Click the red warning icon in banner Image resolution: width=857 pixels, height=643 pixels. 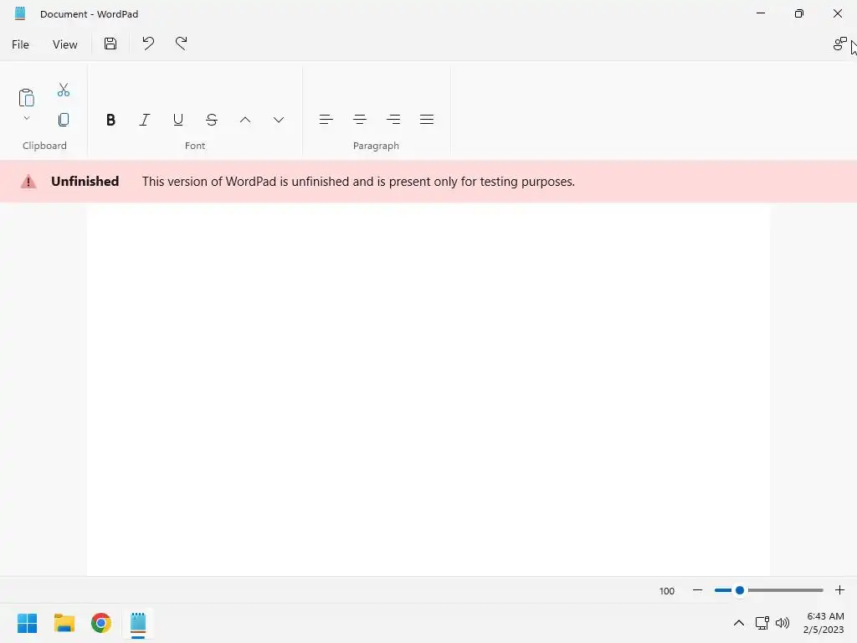28,182
